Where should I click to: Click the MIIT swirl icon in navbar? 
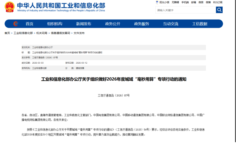pyautogui.click(x=16, y=24)
